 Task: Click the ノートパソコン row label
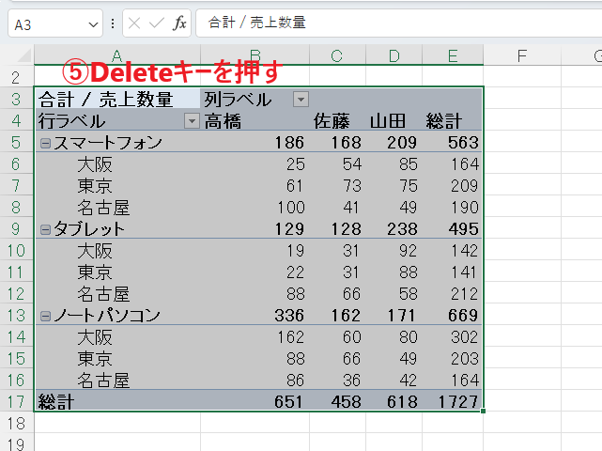click(x=107, y=316)
